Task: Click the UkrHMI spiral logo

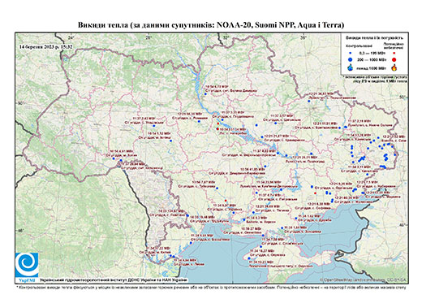Action: (x=27, y=264)
